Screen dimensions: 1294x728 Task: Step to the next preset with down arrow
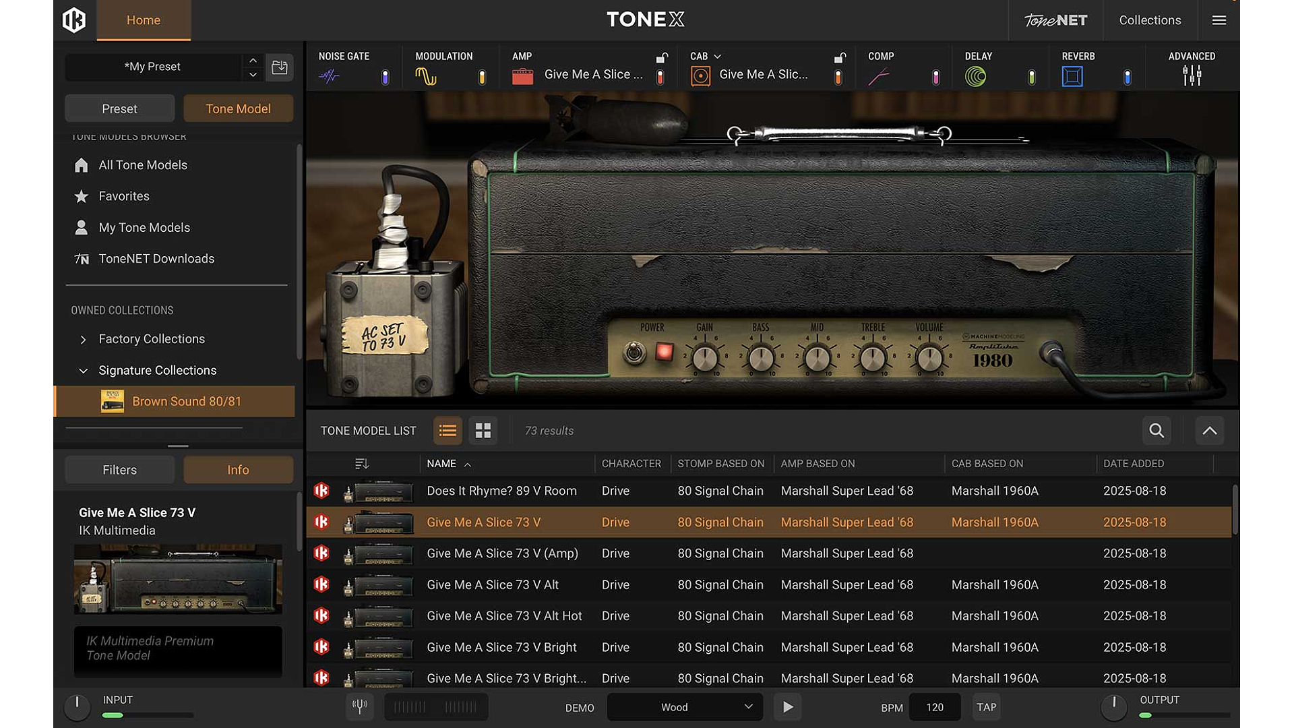coord(253,74)
